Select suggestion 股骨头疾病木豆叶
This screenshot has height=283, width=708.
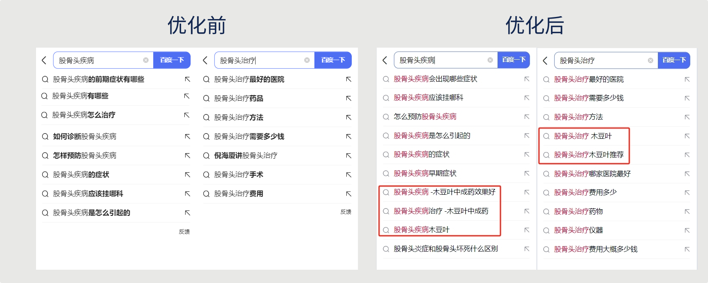coord(422,230)
